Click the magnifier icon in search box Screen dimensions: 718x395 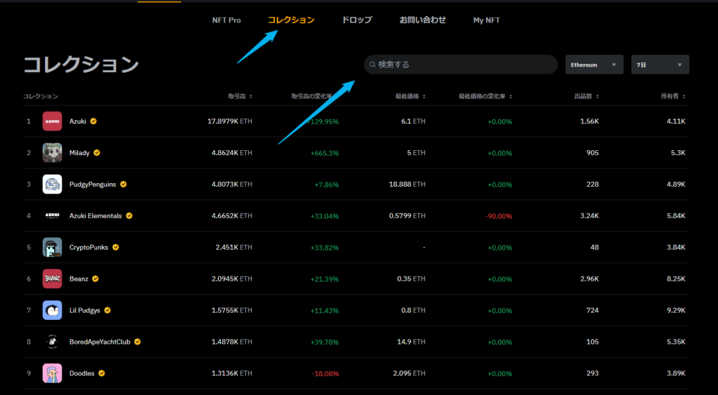(373, 65)
